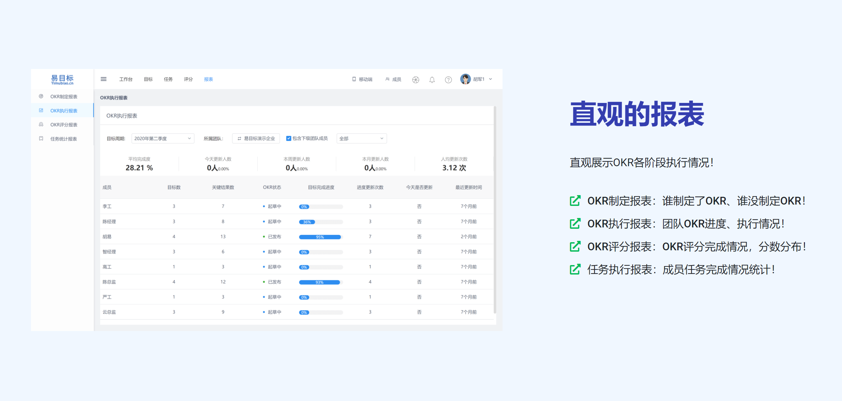Open the help question mark icon

pyautogui.click(x=448, y=80)
